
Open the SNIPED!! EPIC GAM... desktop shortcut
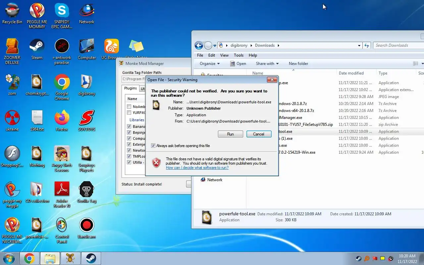62,16
